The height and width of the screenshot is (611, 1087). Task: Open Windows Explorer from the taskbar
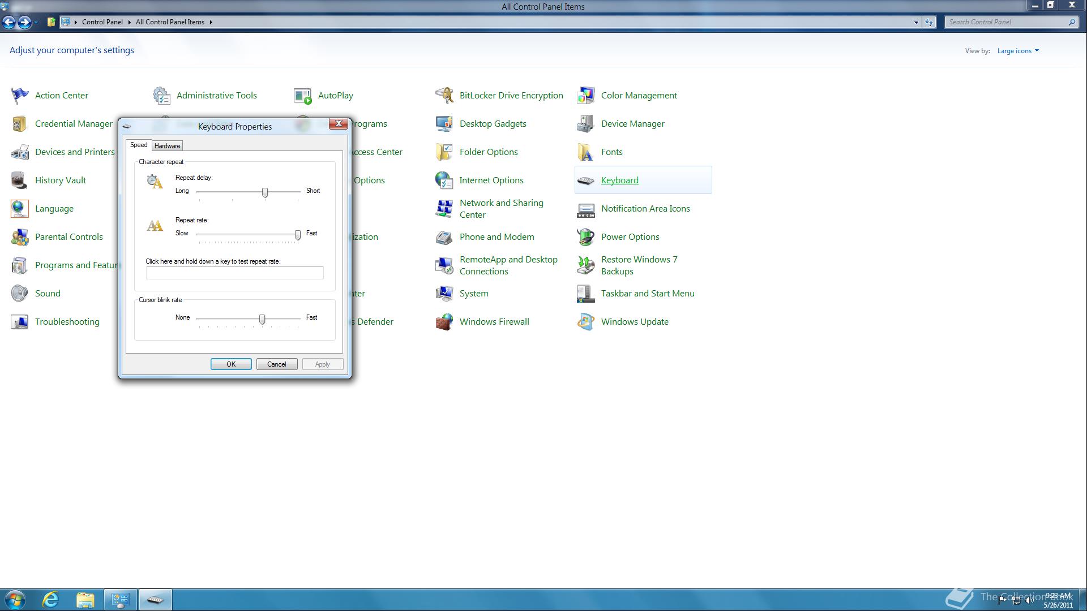click(x=85, y=600)
